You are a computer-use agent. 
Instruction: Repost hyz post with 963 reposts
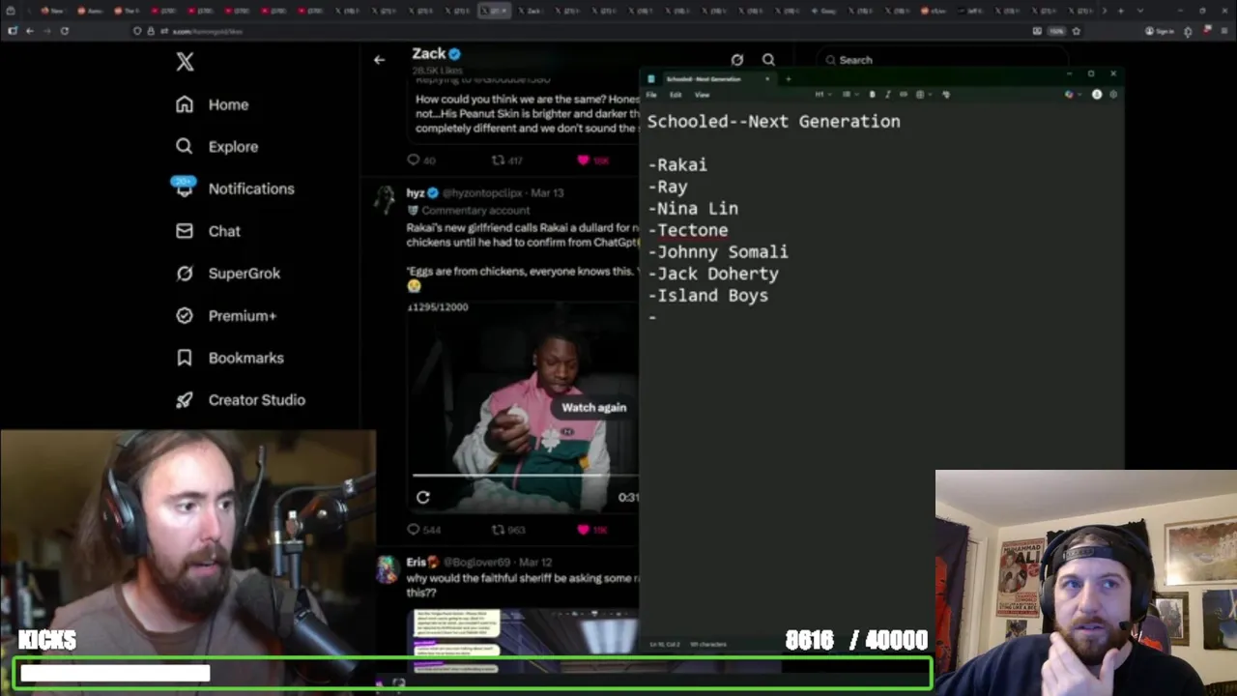(x=507, y=530)
